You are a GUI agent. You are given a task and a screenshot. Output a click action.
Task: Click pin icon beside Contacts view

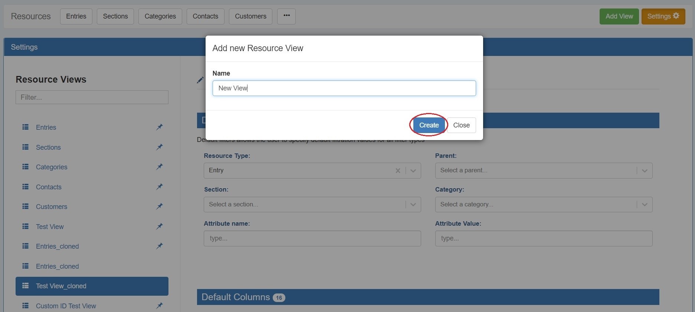(160, 187)
